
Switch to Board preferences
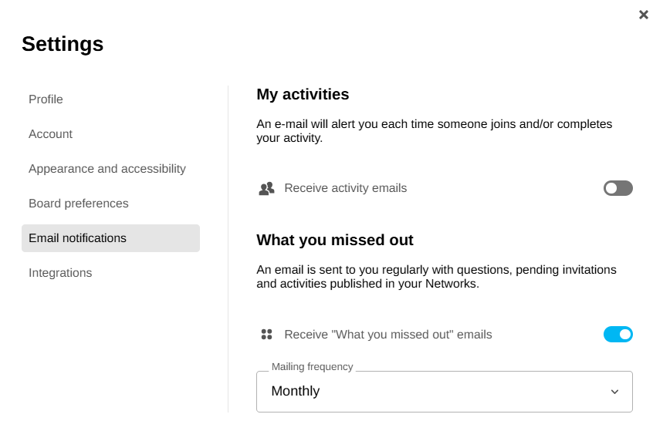tap(79, 204)
